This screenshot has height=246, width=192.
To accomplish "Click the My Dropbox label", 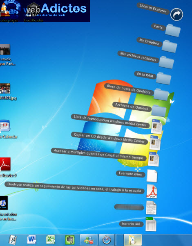I will (x=149, y=42).
